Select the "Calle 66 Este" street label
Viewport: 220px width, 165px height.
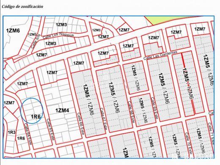coord(81,124)
